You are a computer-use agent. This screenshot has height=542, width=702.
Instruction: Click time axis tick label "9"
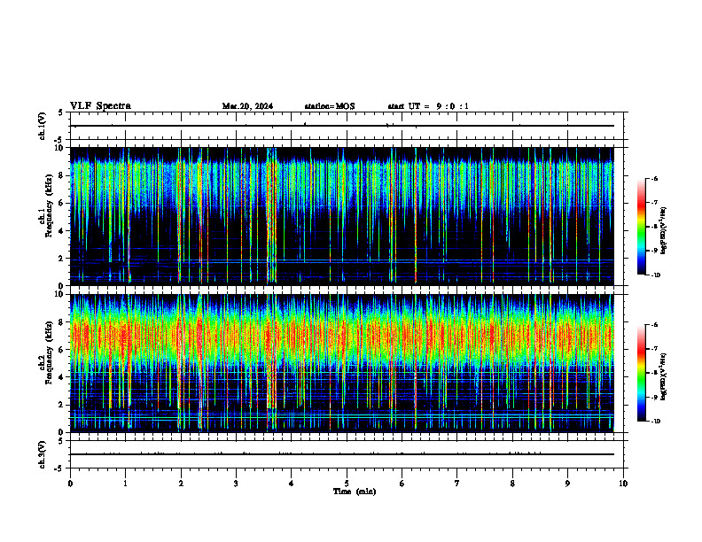(567, 484)
